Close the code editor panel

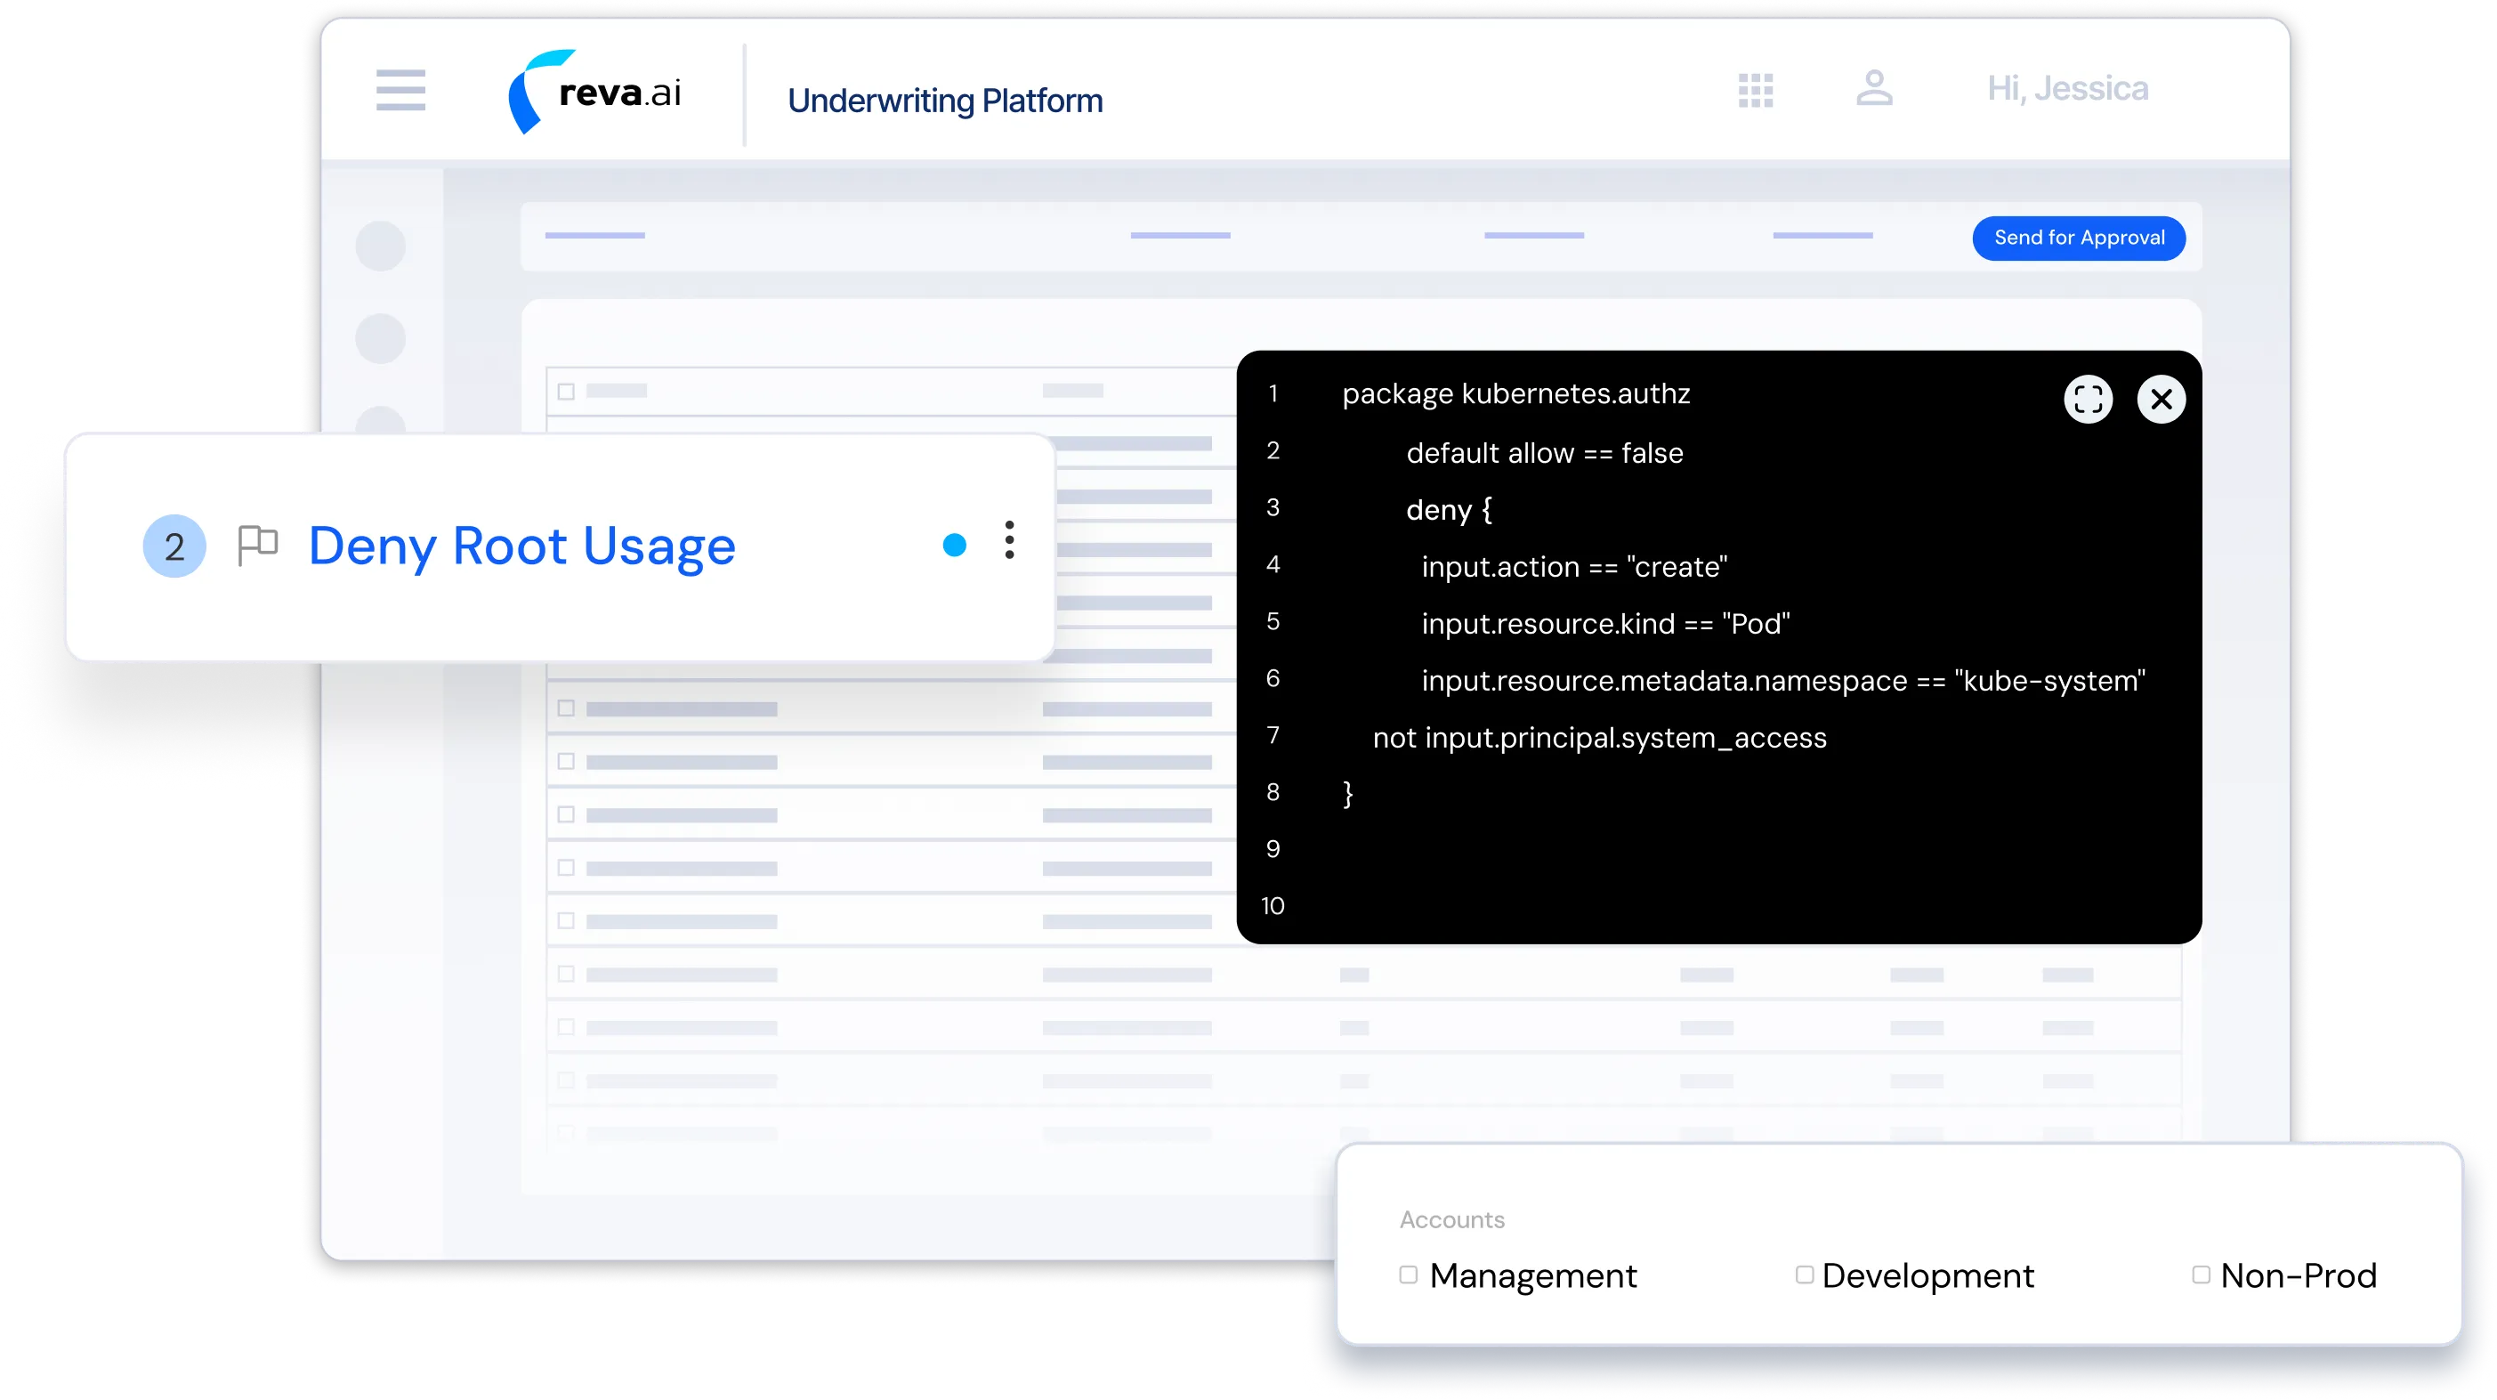pos(2161,400)
